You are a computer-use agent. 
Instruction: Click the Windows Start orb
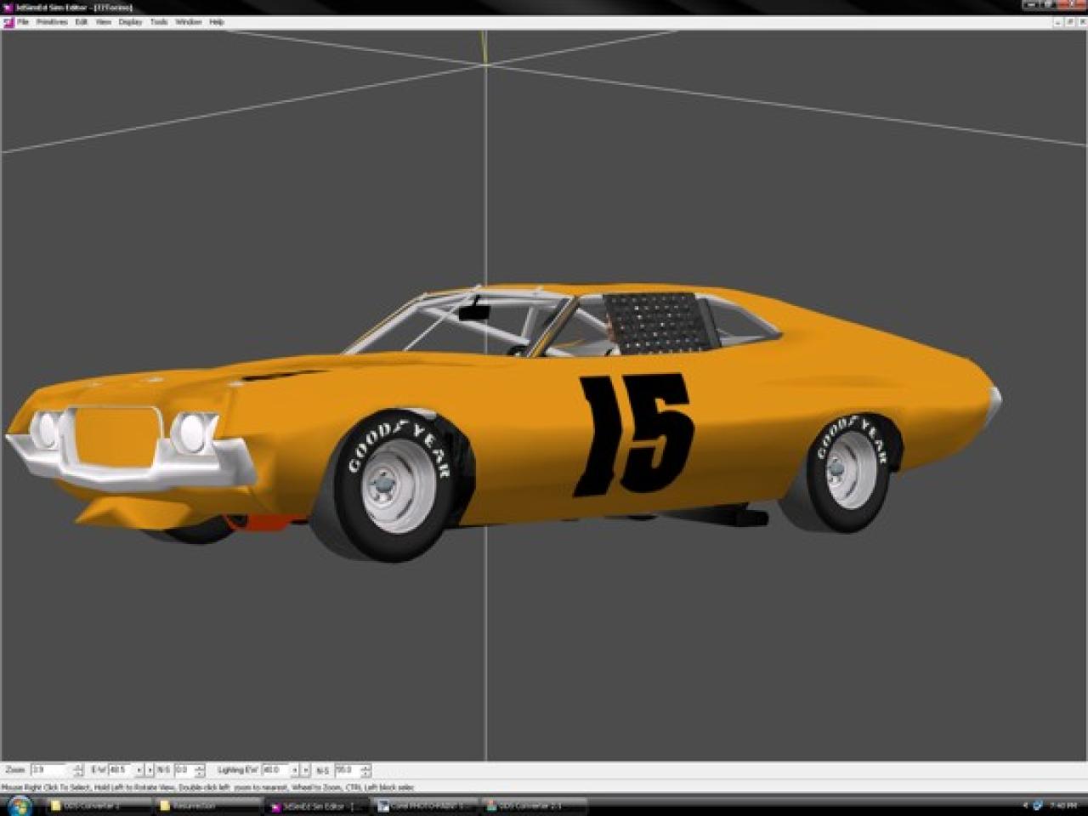[19, 805]
